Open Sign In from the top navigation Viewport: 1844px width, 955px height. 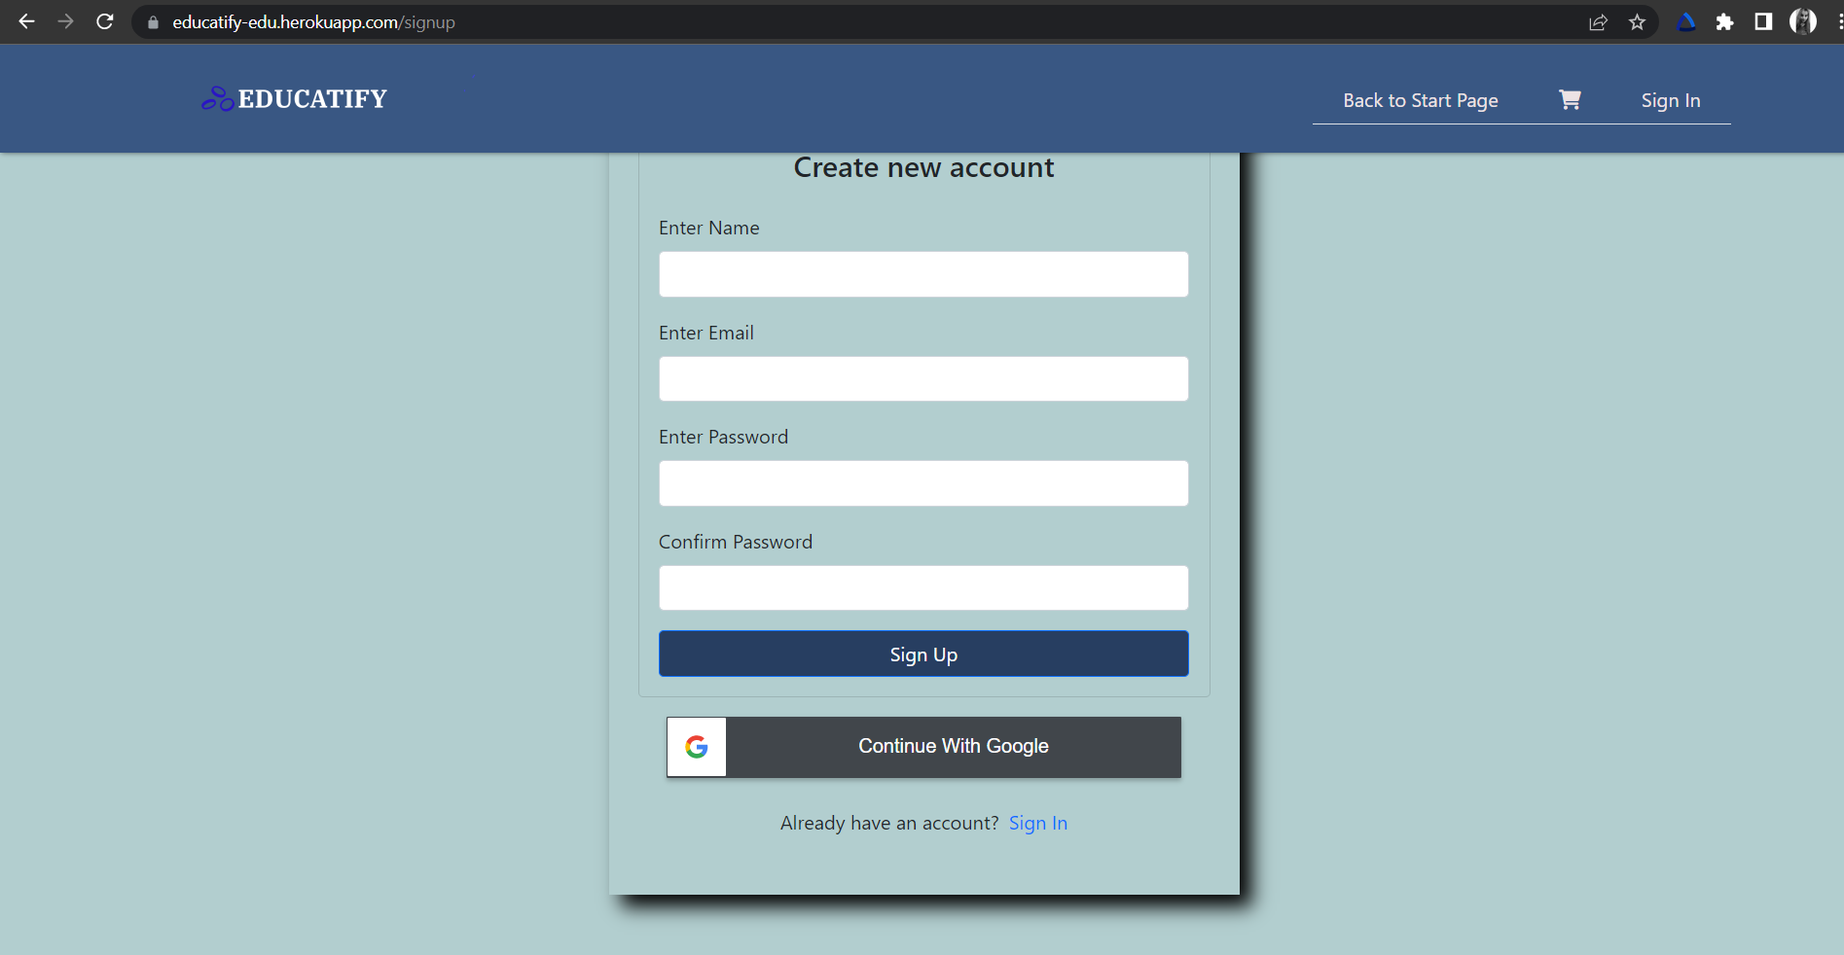(1670, 99)
